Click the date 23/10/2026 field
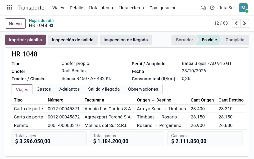The image size is (254, 159). point(194,71)
